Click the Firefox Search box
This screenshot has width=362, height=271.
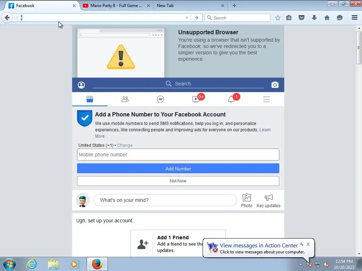click(x=237, y=18)
